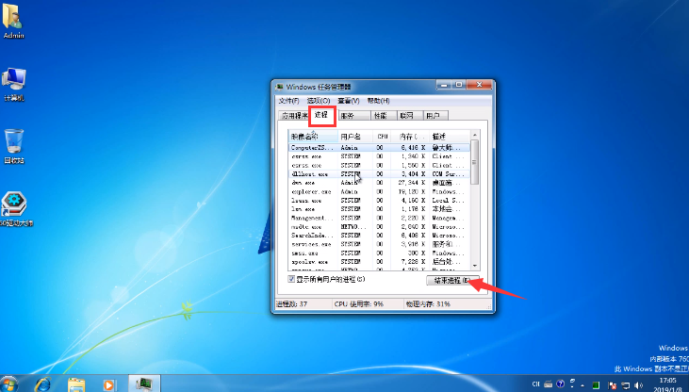Launch the media player from the taskbar
Viewport: 689px width, 392px height.
click(x=109, y=384)
